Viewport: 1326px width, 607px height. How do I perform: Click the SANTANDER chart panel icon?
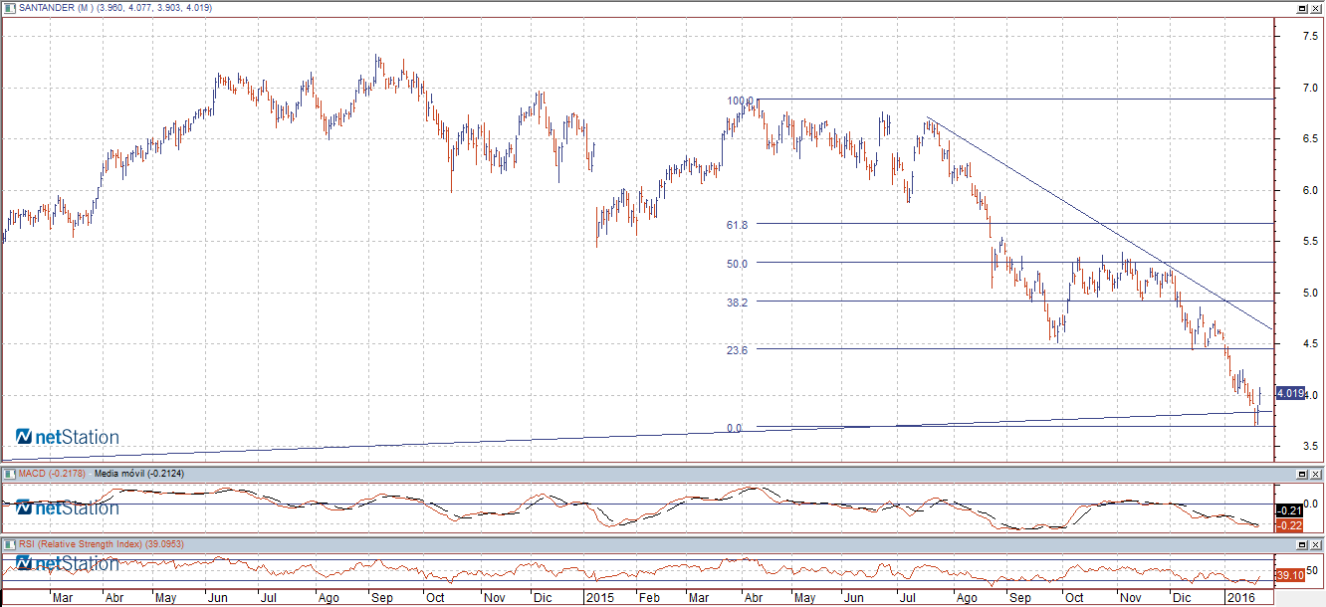pos(10,7)
